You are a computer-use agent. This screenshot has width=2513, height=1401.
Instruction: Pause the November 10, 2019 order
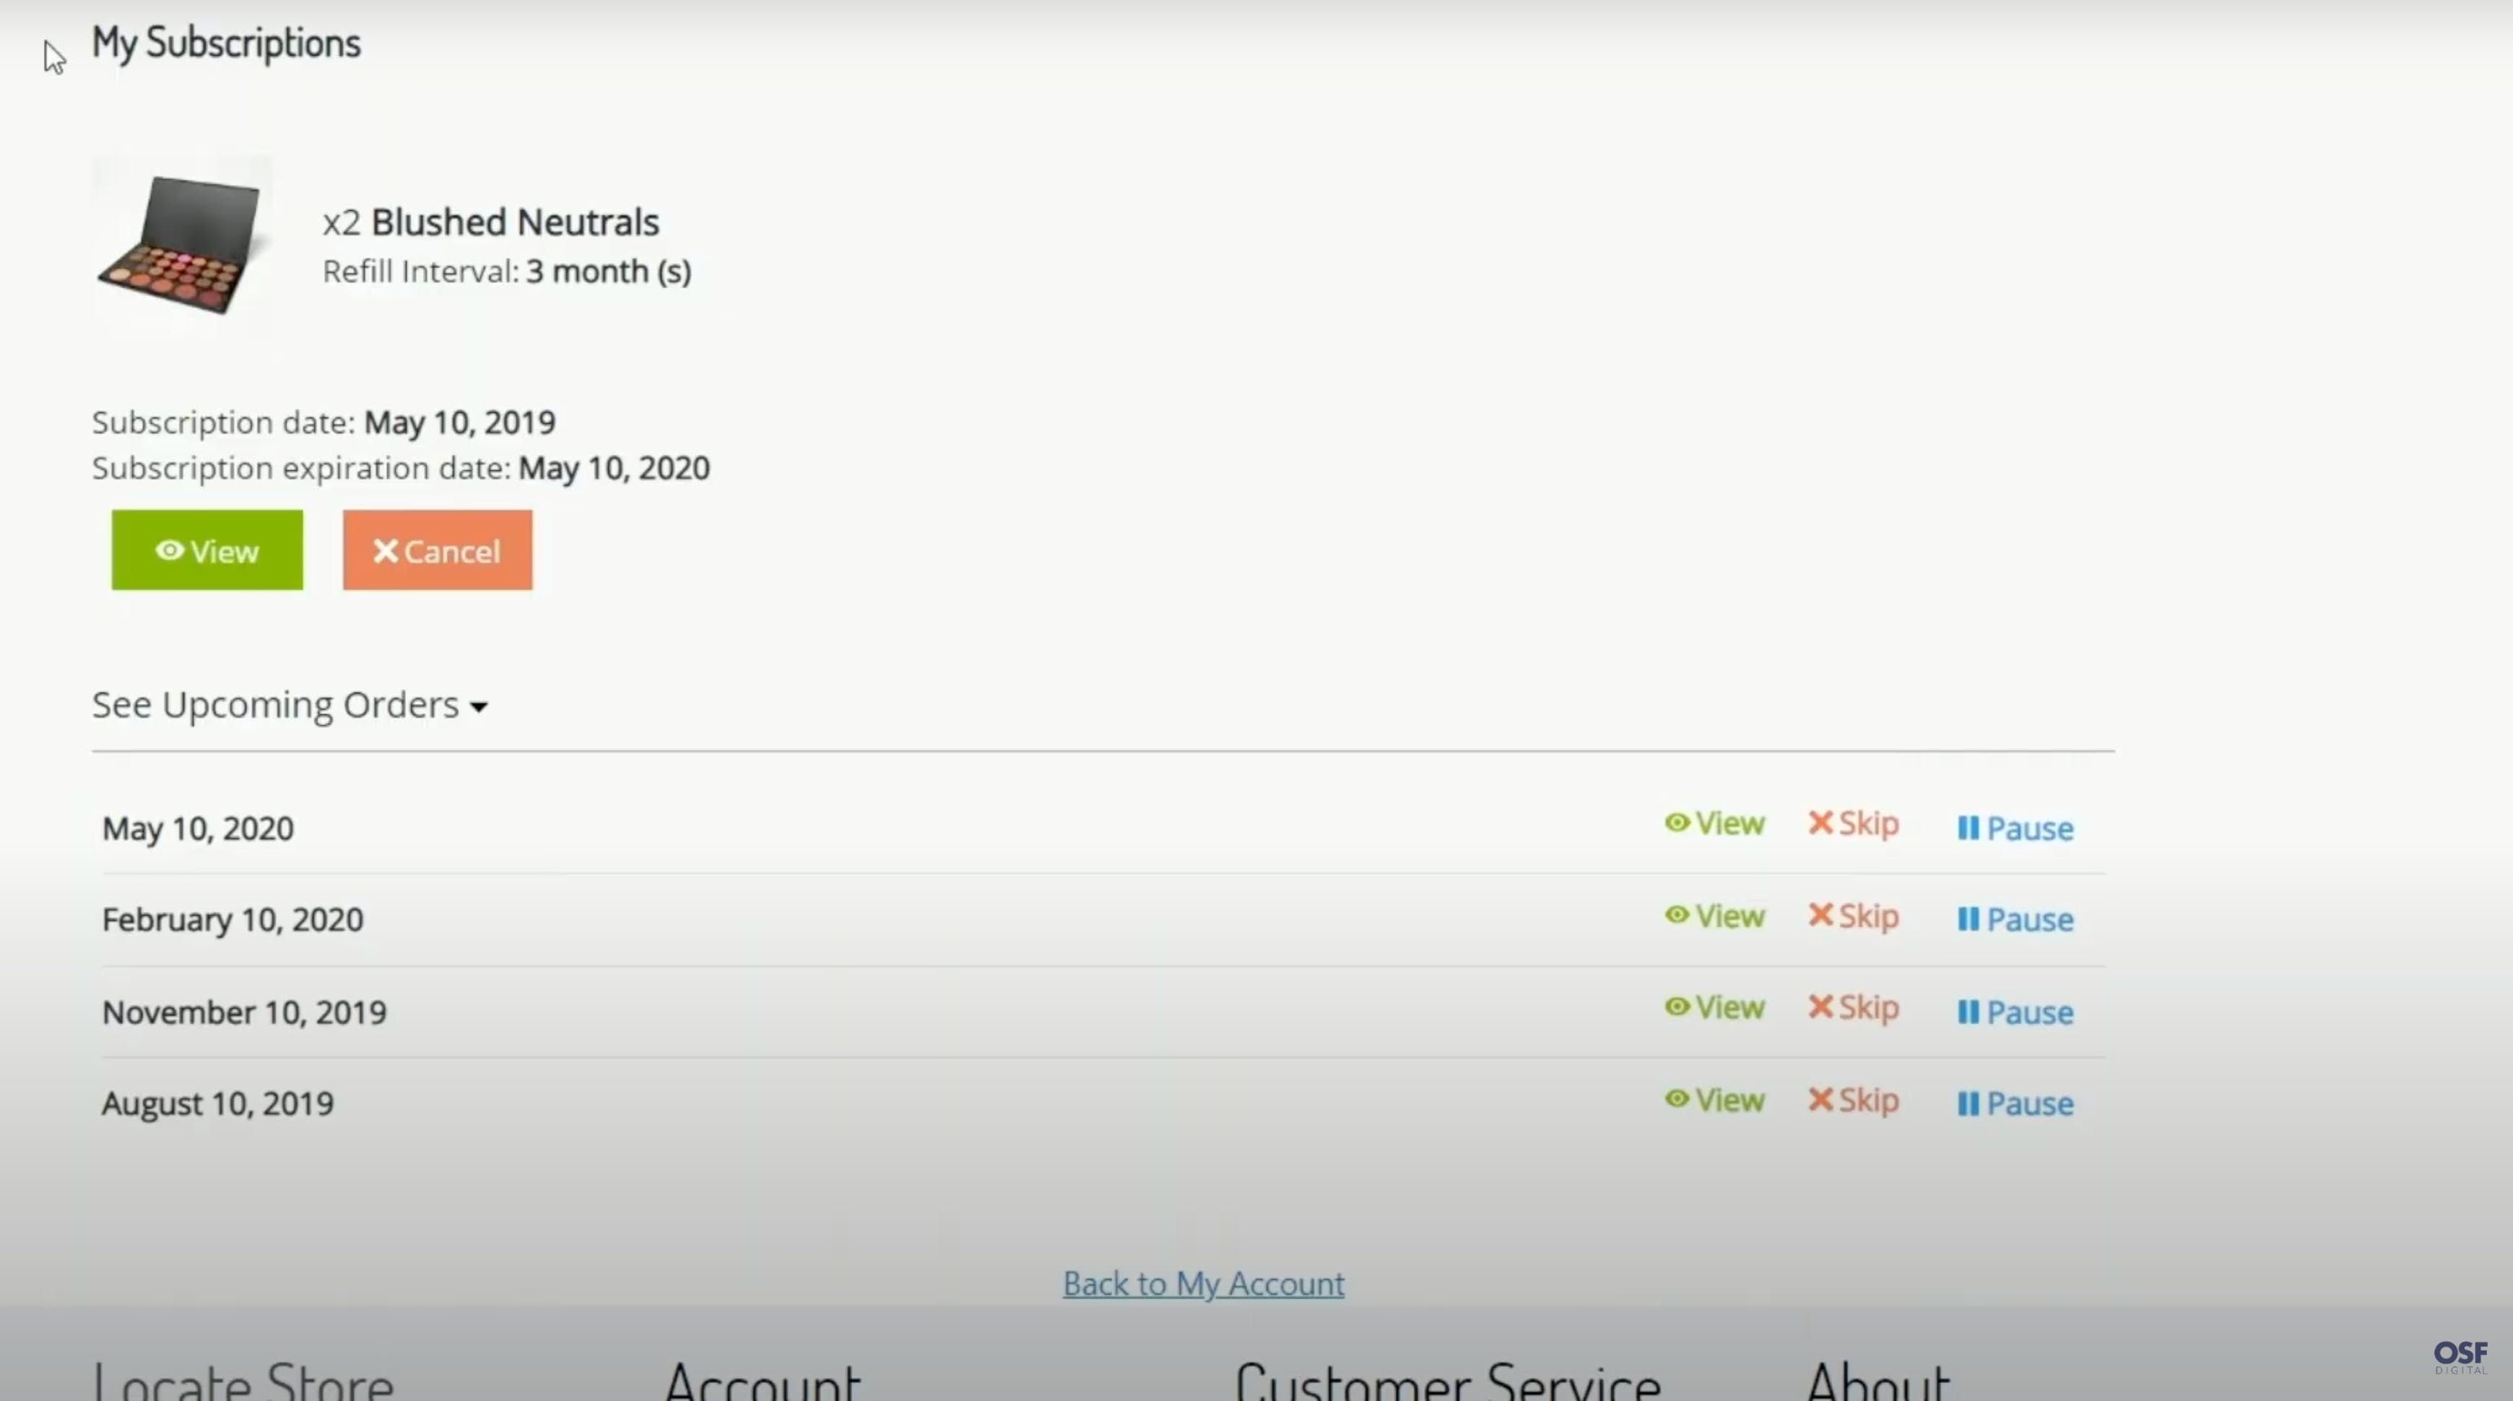point(2015,1012)
